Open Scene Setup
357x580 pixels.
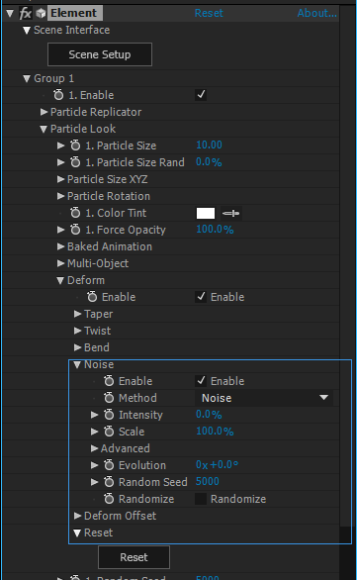100,54
